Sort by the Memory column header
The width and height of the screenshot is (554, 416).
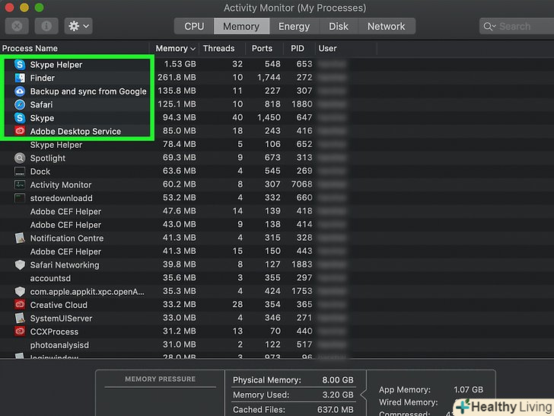click(175, 49)
